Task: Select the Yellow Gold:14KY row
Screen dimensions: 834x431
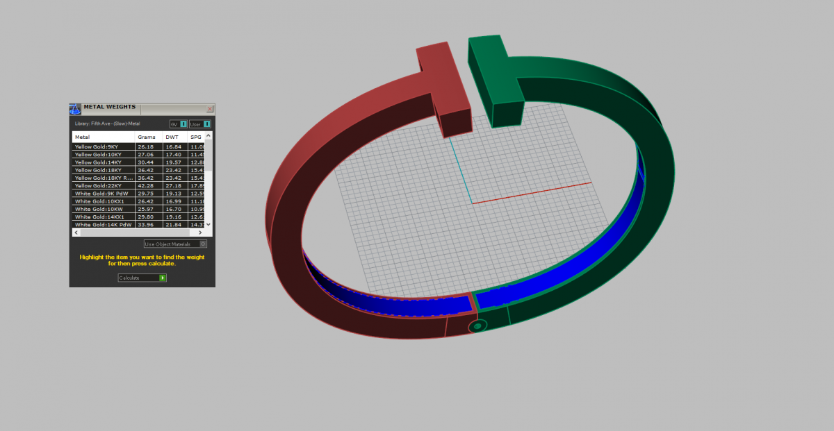Action: pos(138,162)
